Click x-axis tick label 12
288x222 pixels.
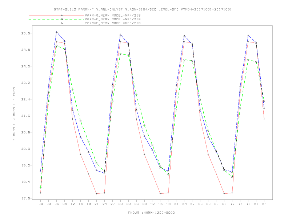(x=73, y=204)
